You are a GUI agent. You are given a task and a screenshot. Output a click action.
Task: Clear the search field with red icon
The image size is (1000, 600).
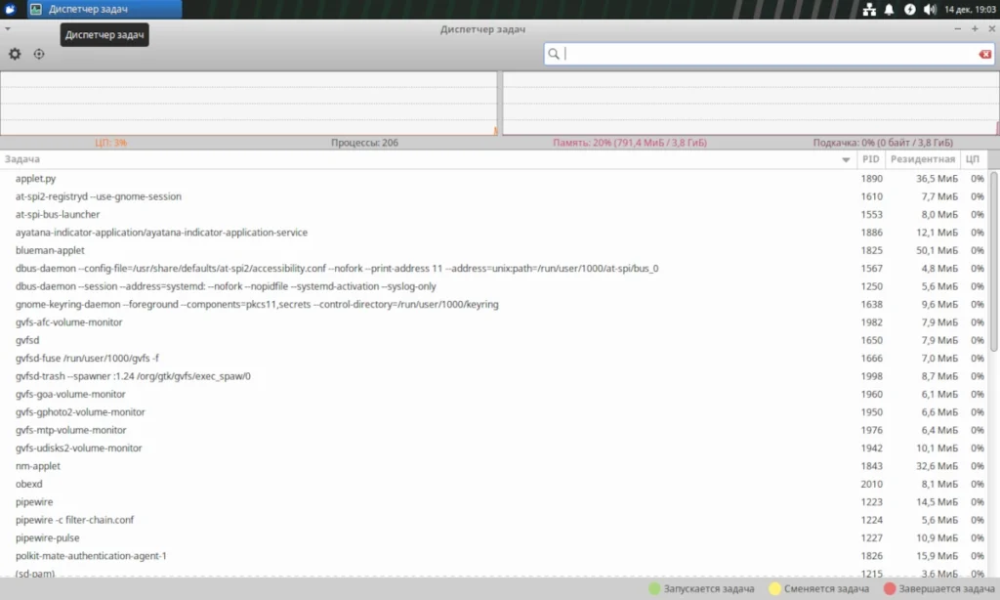[984, 55]
